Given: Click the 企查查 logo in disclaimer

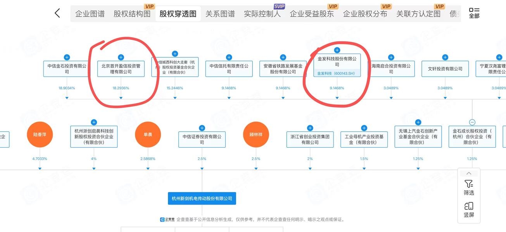Looking at the screenshot, I should point(168,219).
